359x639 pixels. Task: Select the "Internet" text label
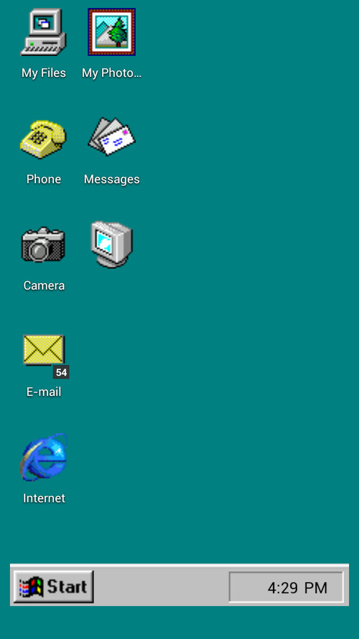(44, 498)
